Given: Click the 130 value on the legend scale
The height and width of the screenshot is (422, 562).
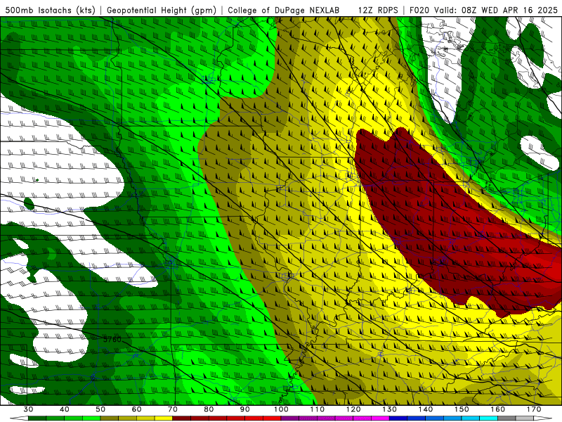Looking at the screenshot, I should (x=390, y=409).
